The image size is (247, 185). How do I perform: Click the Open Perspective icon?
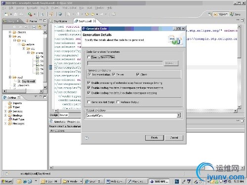coord(210,14)
